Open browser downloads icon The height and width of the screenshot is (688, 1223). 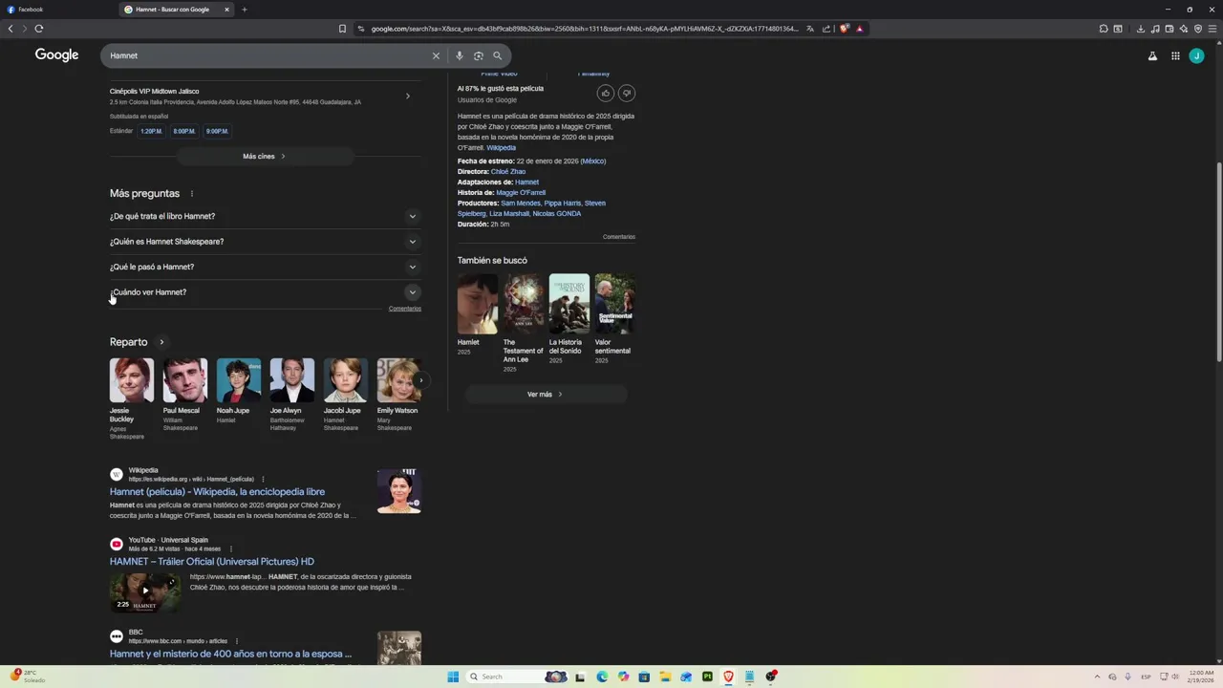[x=1141, y=29]
